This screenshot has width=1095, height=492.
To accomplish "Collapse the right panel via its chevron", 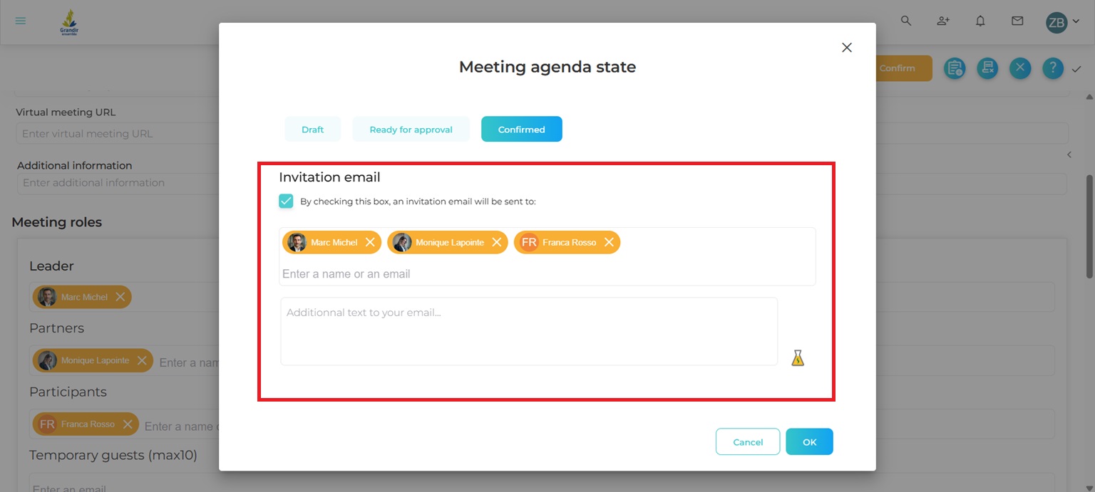I will tap(1069, 154).
